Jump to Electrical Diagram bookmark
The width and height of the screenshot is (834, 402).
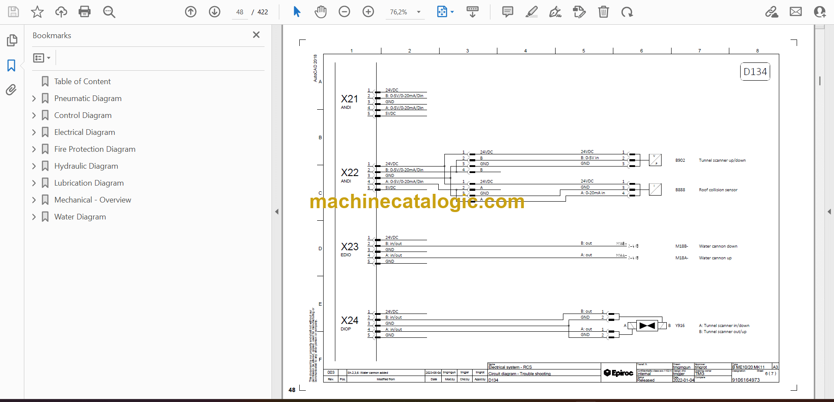coord(84,132)
